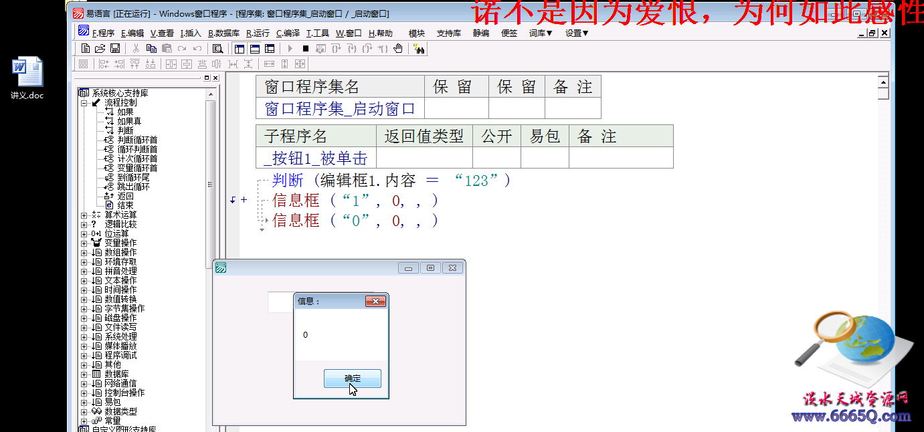Expand the 常量 tree node
Image resolution: width=924 pixels, height=432 pixels.
click(84, 421)
